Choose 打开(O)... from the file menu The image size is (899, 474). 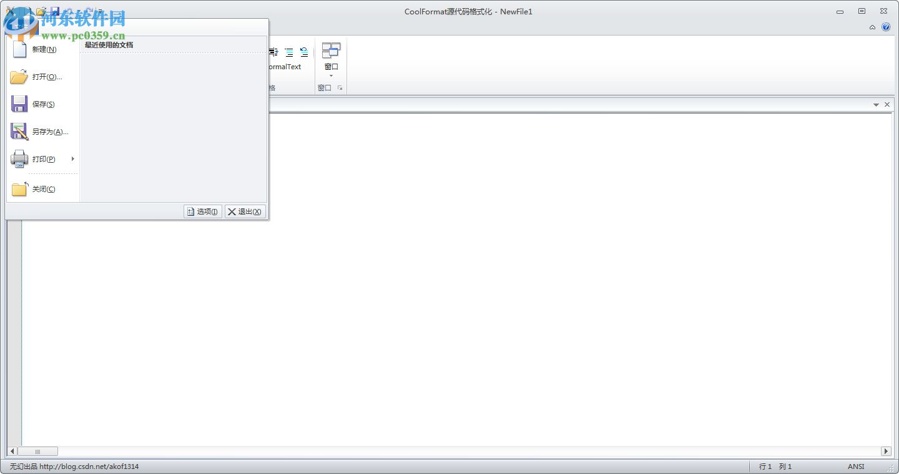tap(42, 77)
